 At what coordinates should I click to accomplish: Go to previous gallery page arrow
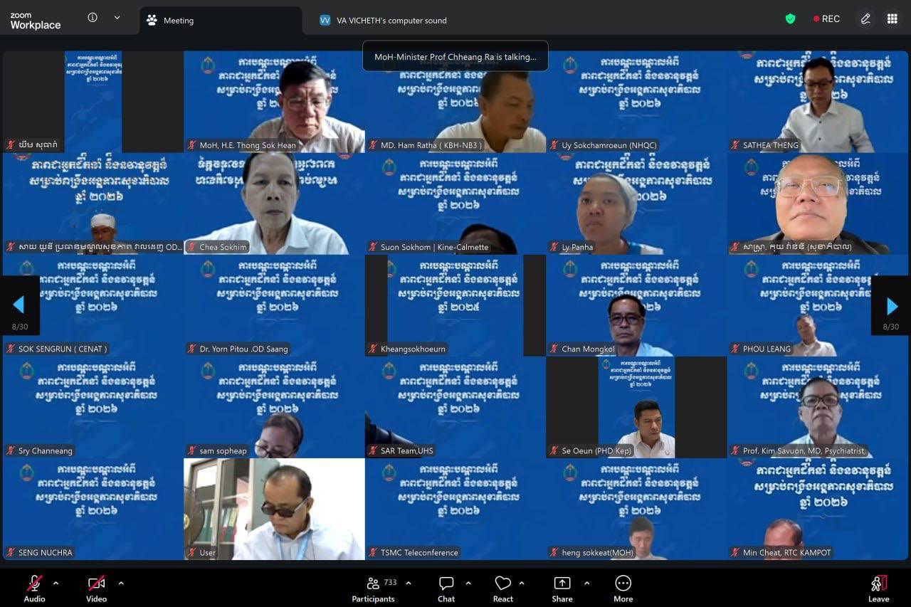(x=19, y=305)
